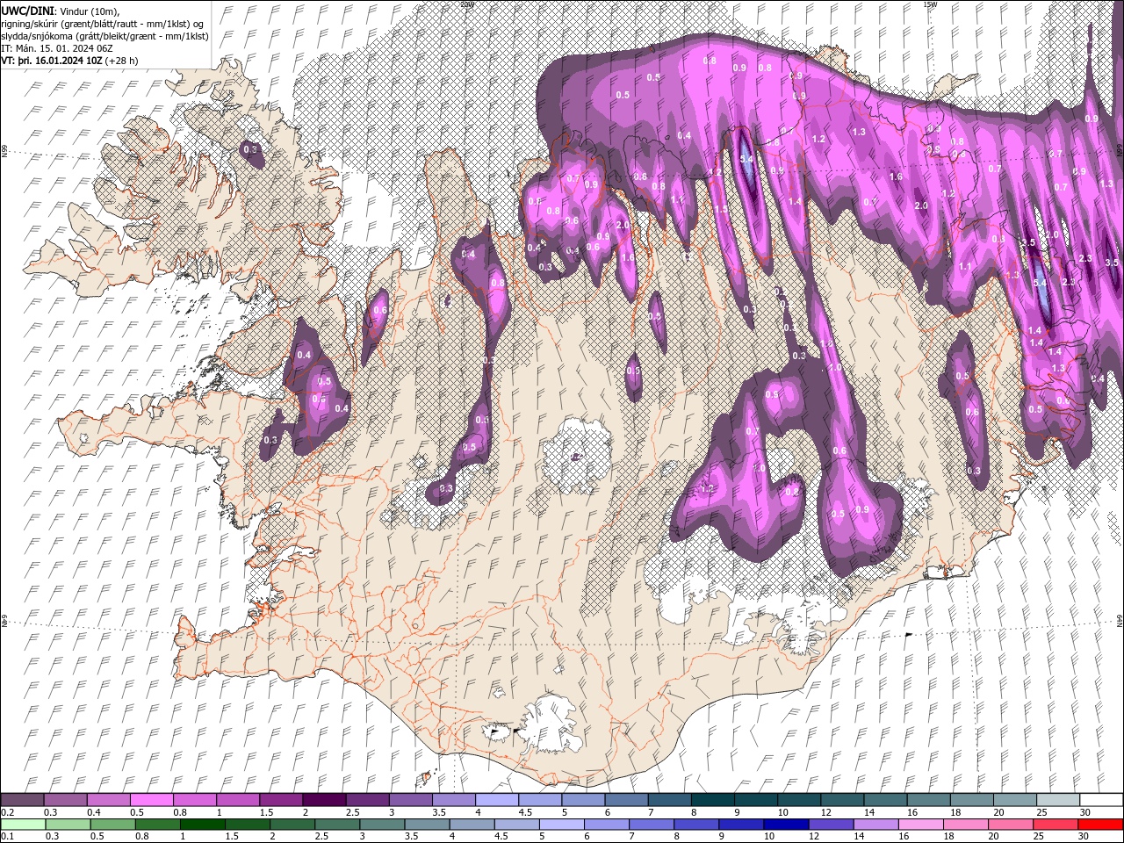
Task: Select the darkest purple 2–2.5 snow legend swatch
Action: (x=324, y=799)
